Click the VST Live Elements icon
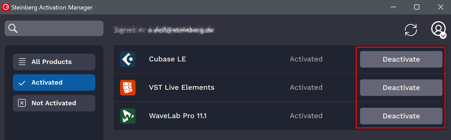Screen dimensions: 451x140 point(128,88)
